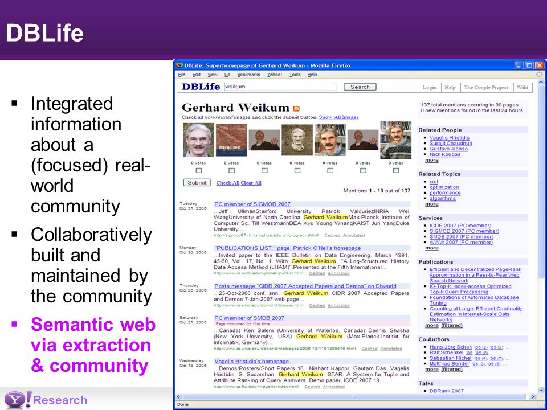Select the first portrait photo thumbnail

tap(198, 140)
